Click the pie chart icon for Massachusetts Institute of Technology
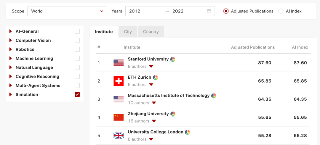 [214, 96]
